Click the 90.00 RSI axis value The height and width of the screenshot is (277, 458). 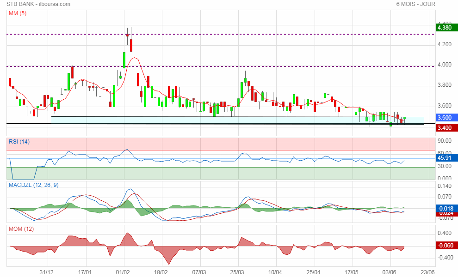[x=445, y=141]
